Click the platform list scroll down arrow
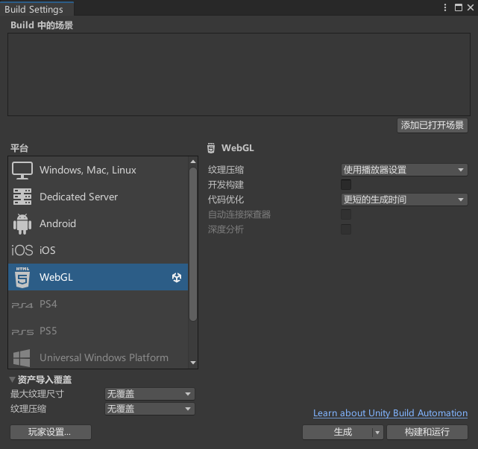Screen dimensions: 478x449 [193, 363]
